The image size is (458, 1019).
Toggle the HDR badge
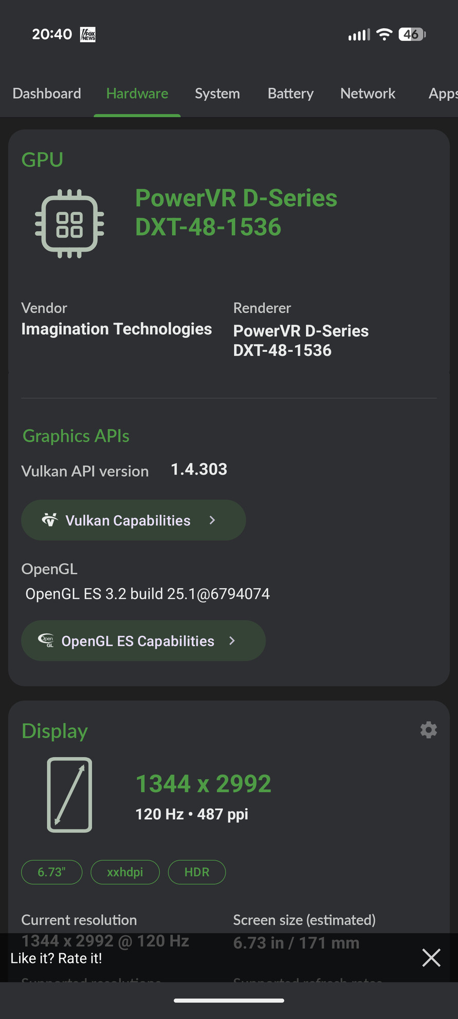[x=196, y=872]
